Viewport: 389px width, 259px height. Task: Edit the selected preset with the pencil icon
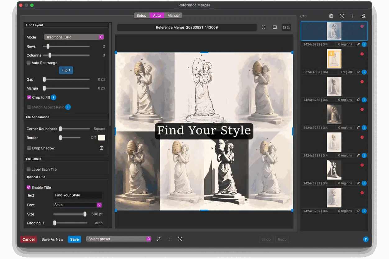click(158, 239)
